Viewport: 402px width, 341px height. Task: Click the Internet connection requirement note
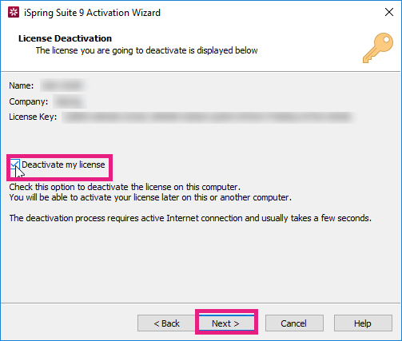(x=190, y=218)
